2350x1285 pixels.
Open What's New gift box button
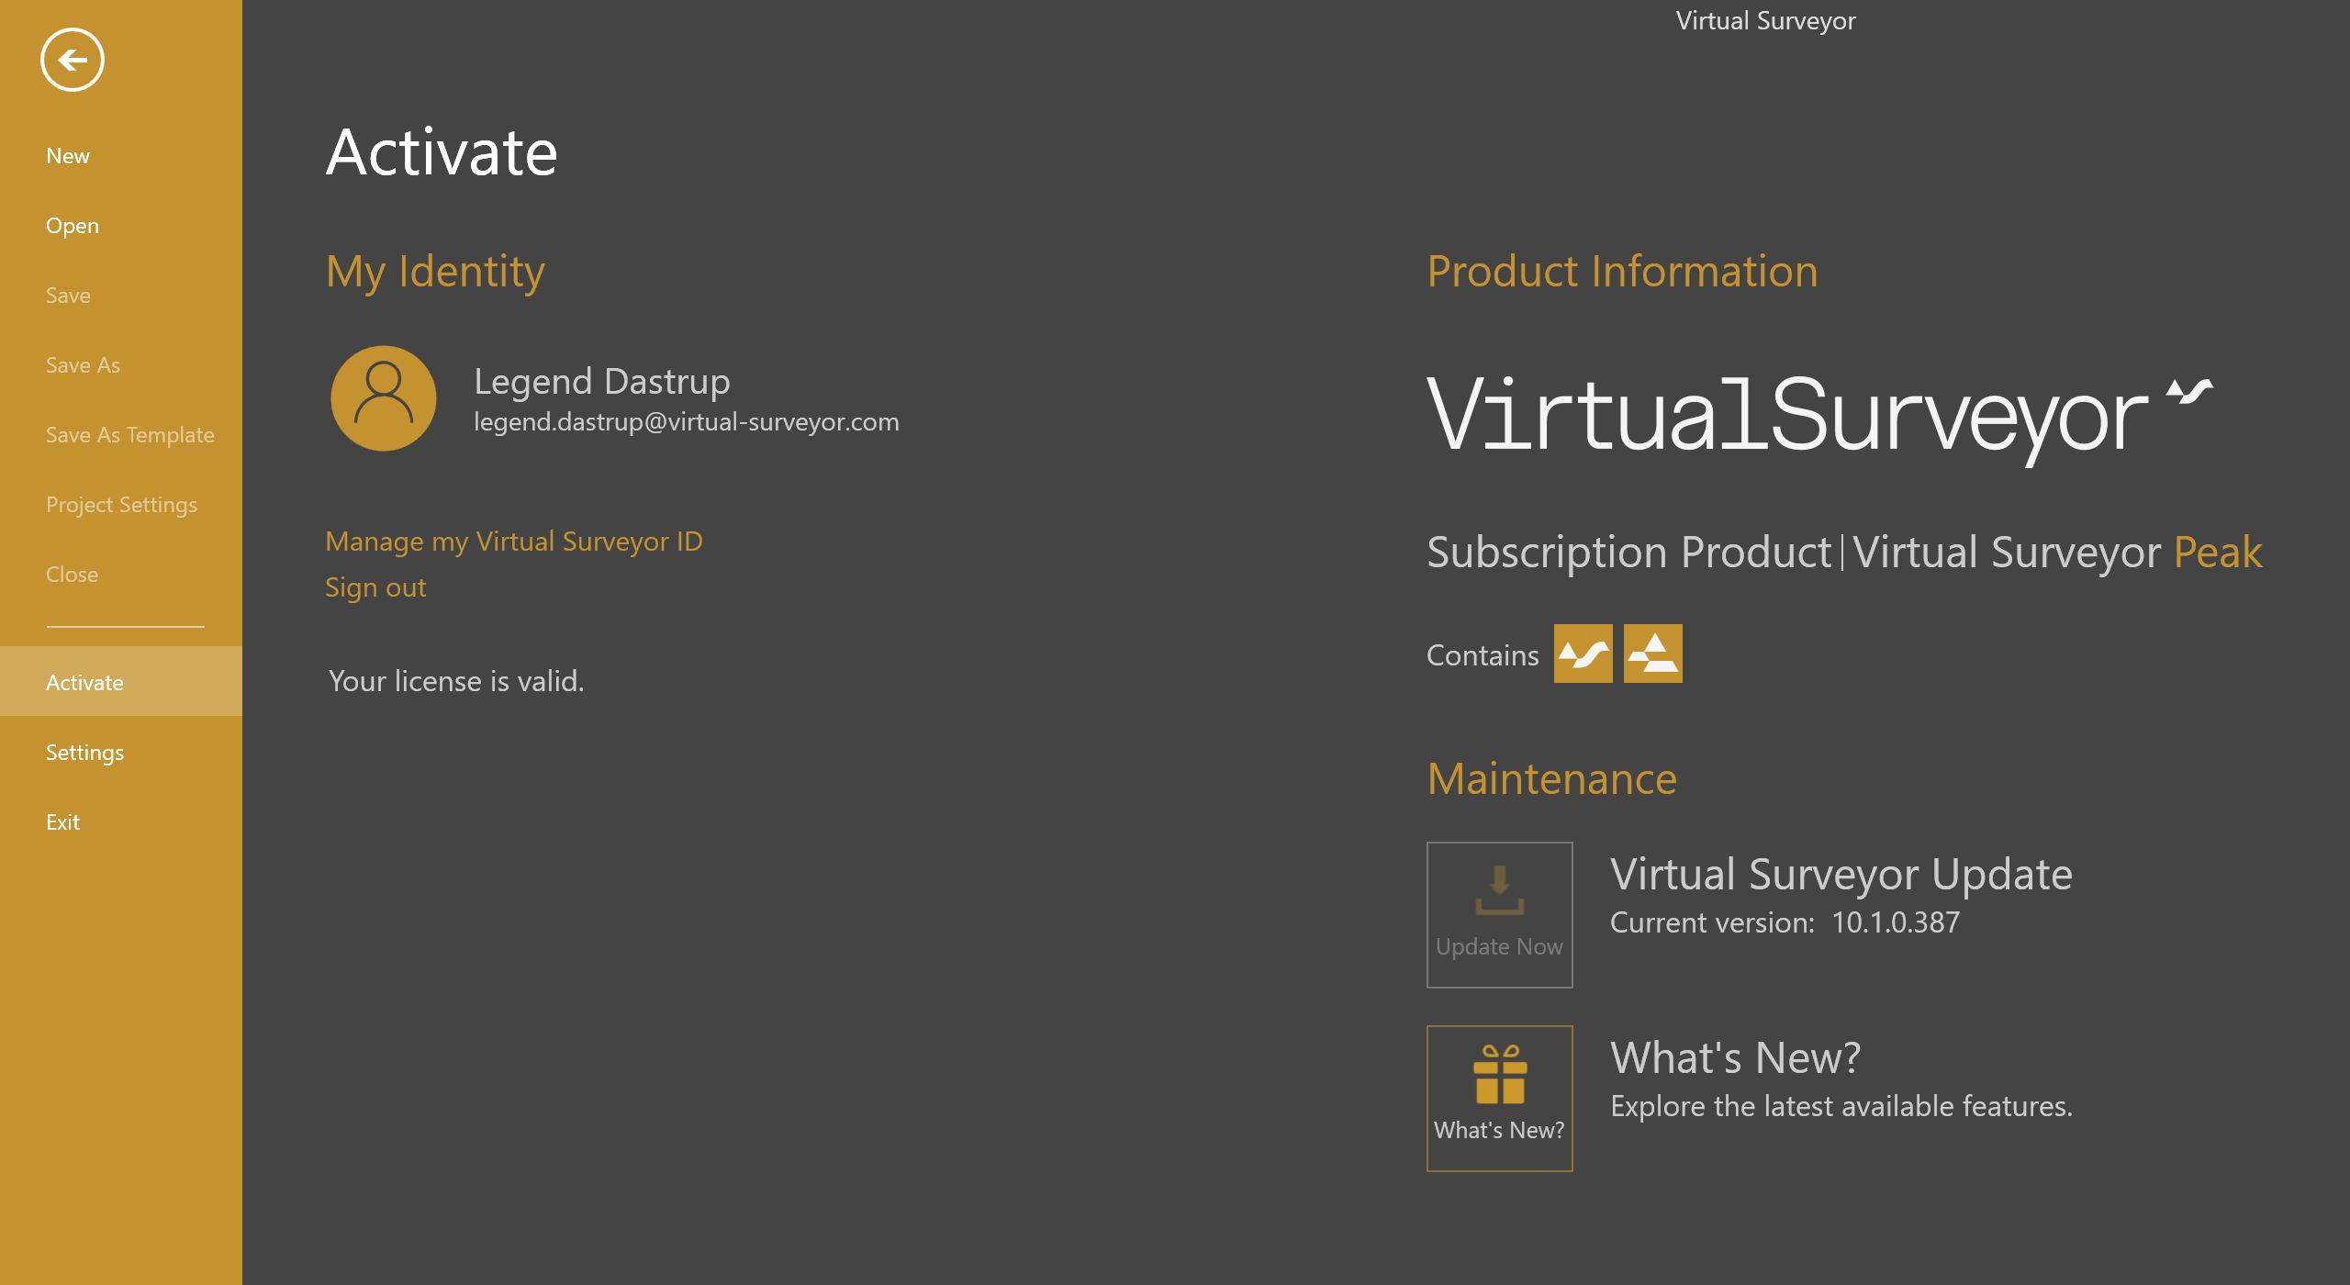[1499, 1098]
